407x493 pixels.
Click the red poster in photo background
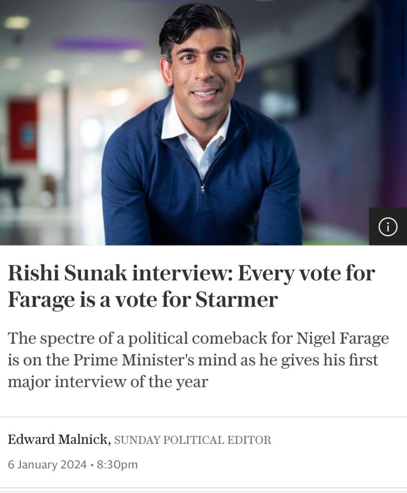point(23,130)
